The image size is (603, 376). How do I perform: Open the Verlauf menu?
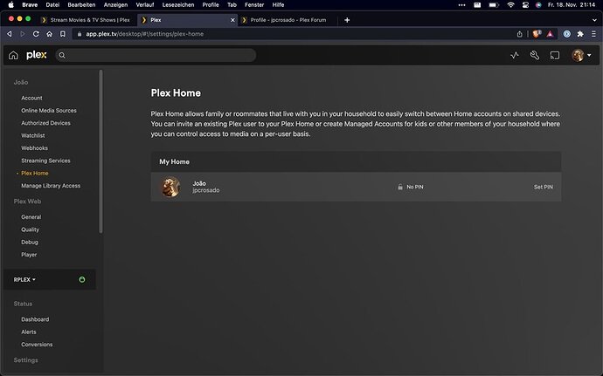click(145, 4)
